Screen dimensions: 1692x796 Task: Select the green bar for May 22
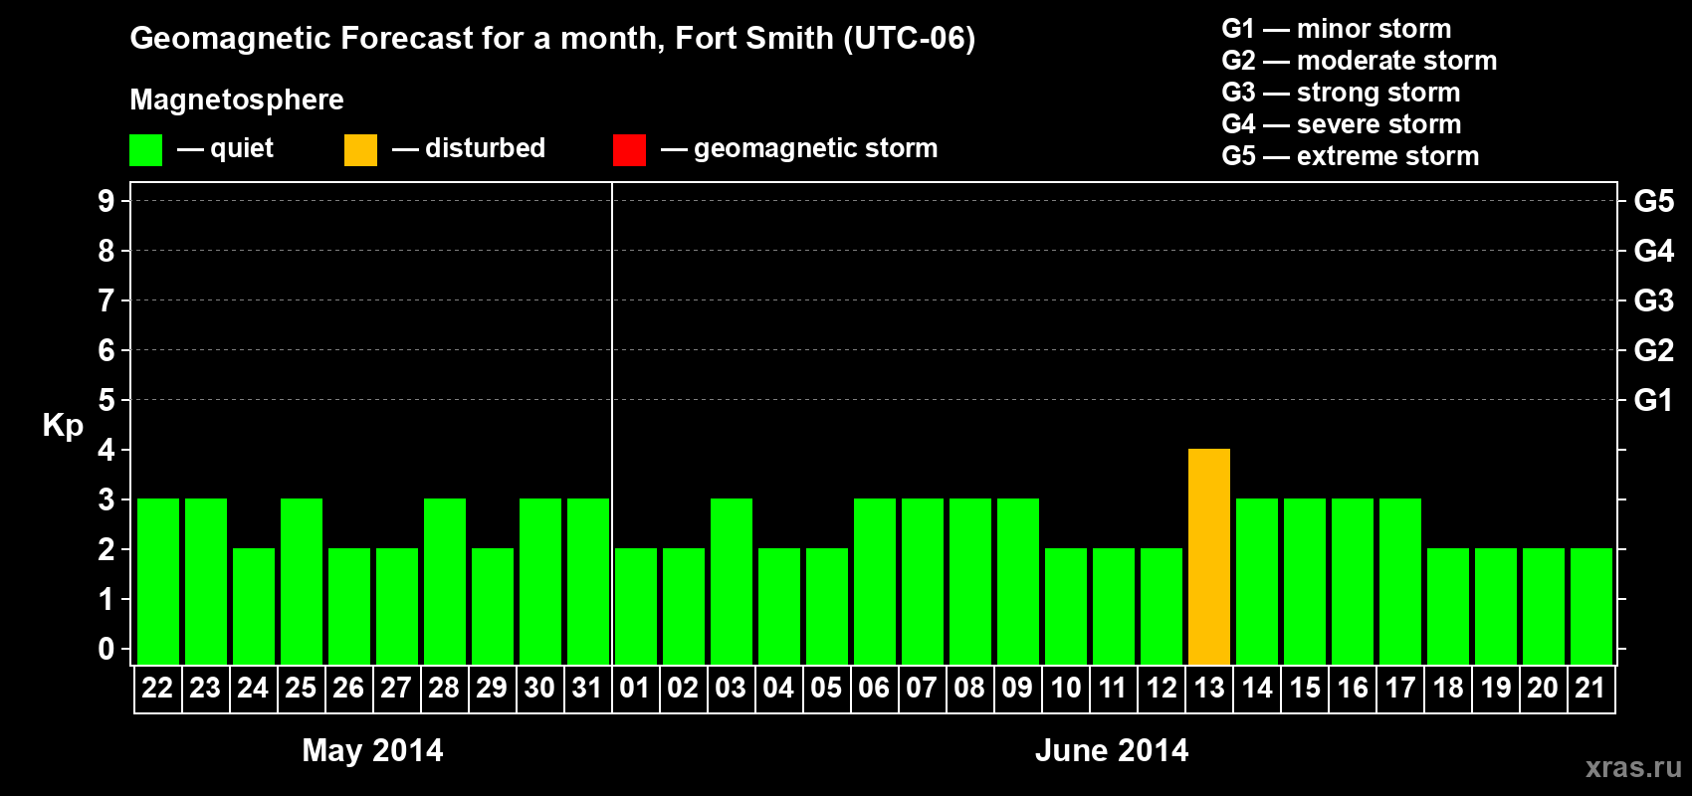[158, 581]
